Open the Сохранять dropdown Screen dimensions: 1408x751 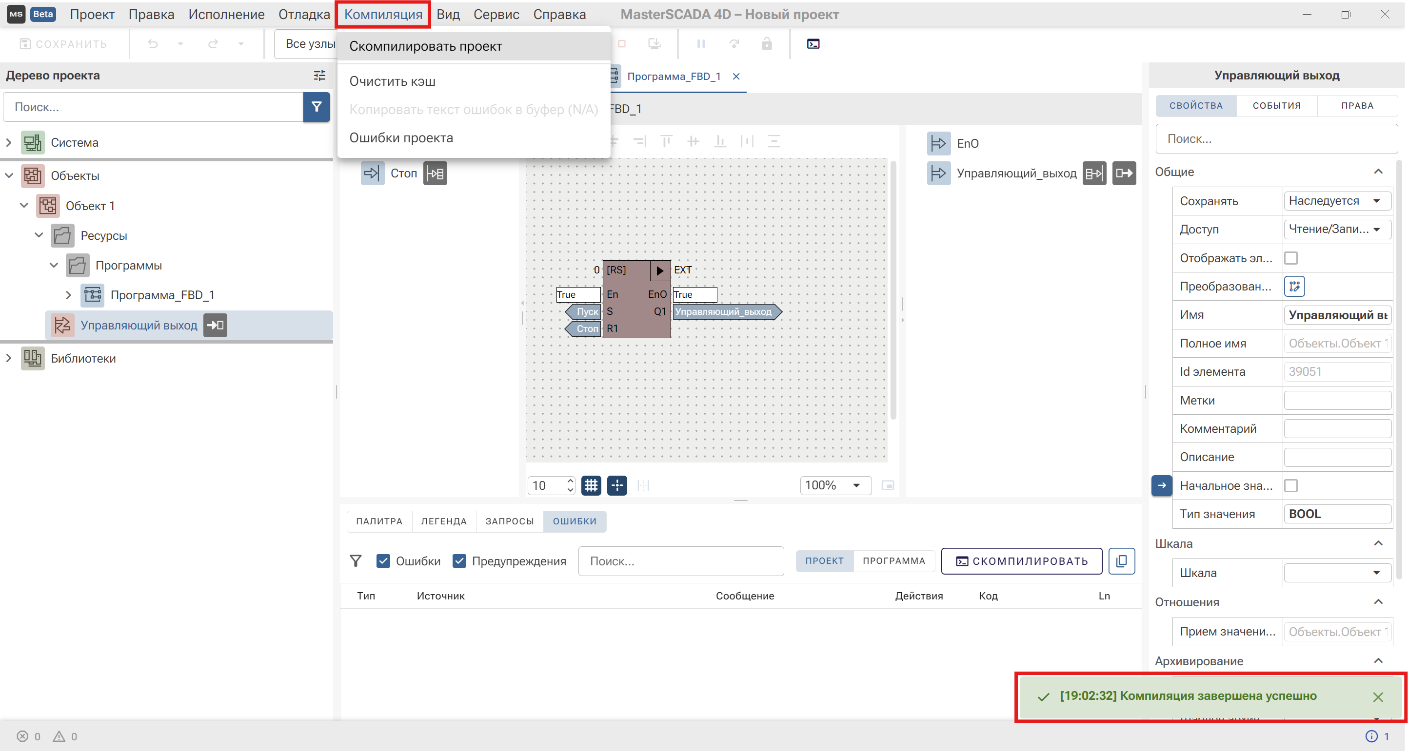pyautogui.click(x=1336, y=201)
